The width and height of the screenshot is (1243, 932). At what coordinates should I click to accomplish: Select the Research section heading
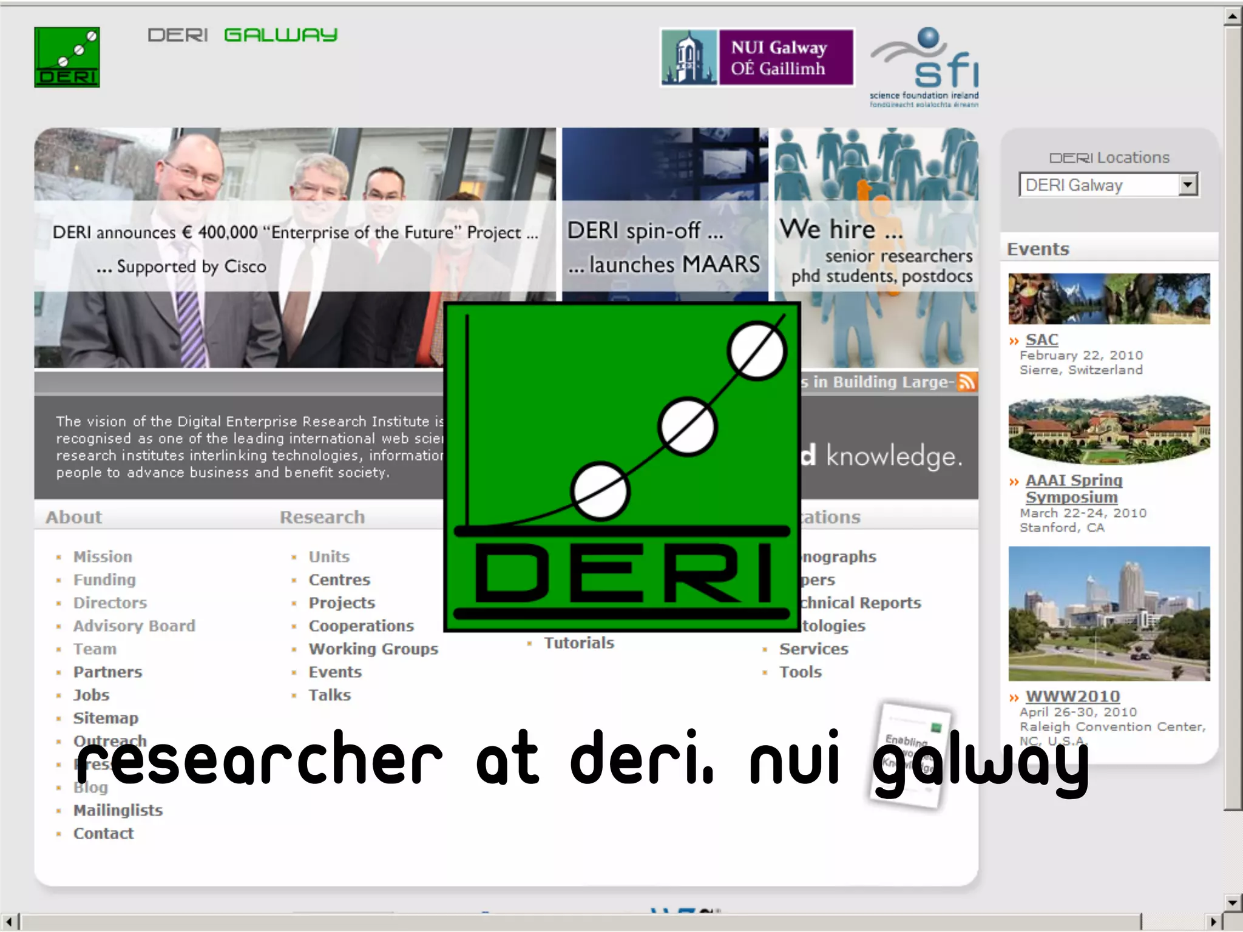tap(322, 517)
